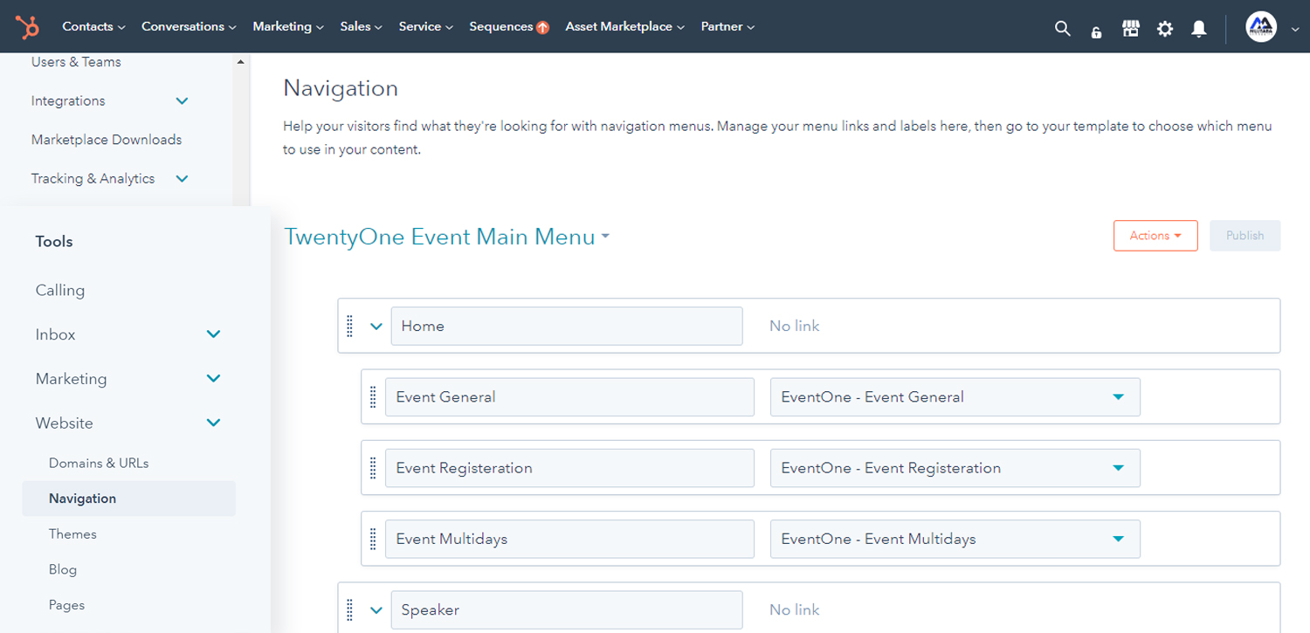Go to Domains & URLs
The width and height of the screenshot is (1310, 633).
tap(99, 463)
